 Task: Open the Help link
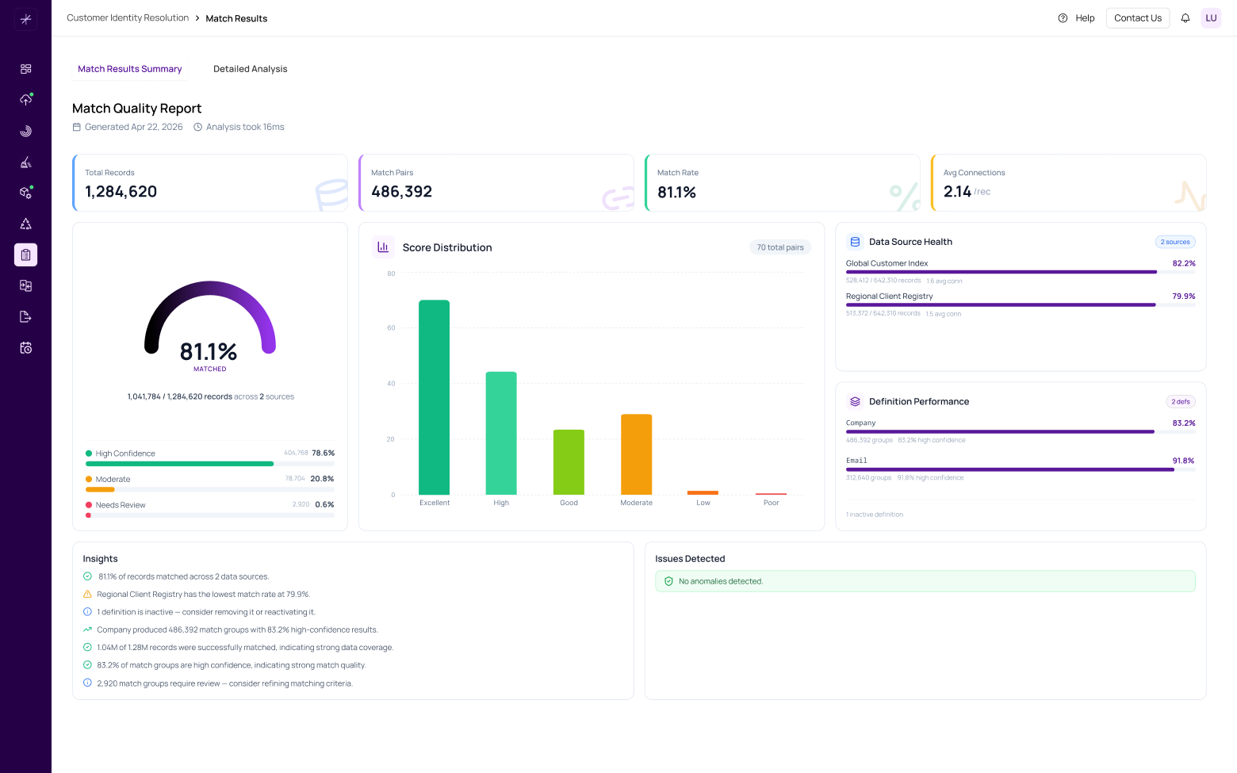[x=1076, y=18]
